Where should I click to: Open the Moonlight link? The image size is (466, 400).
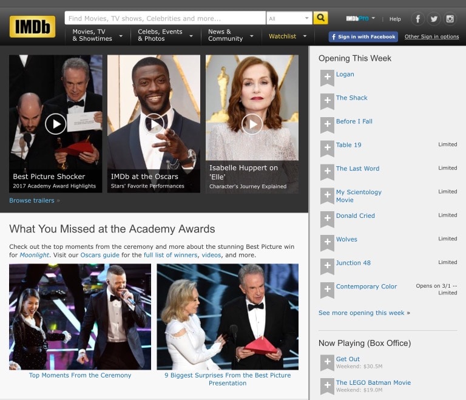[34, 255]
